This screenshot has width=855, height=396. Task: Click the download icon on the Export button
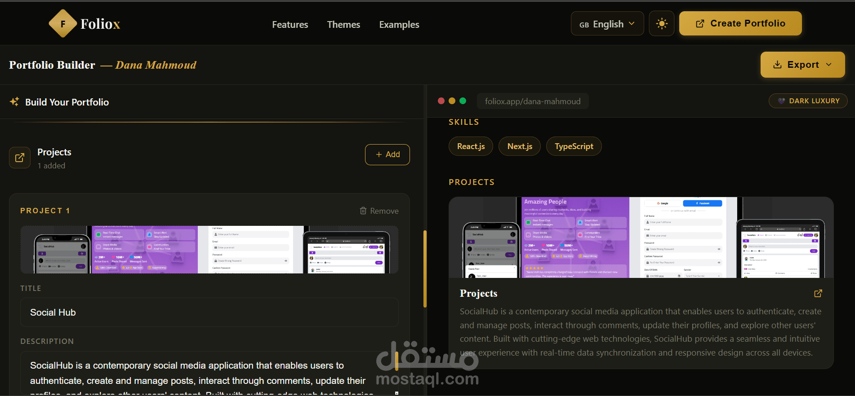(777, 65)
